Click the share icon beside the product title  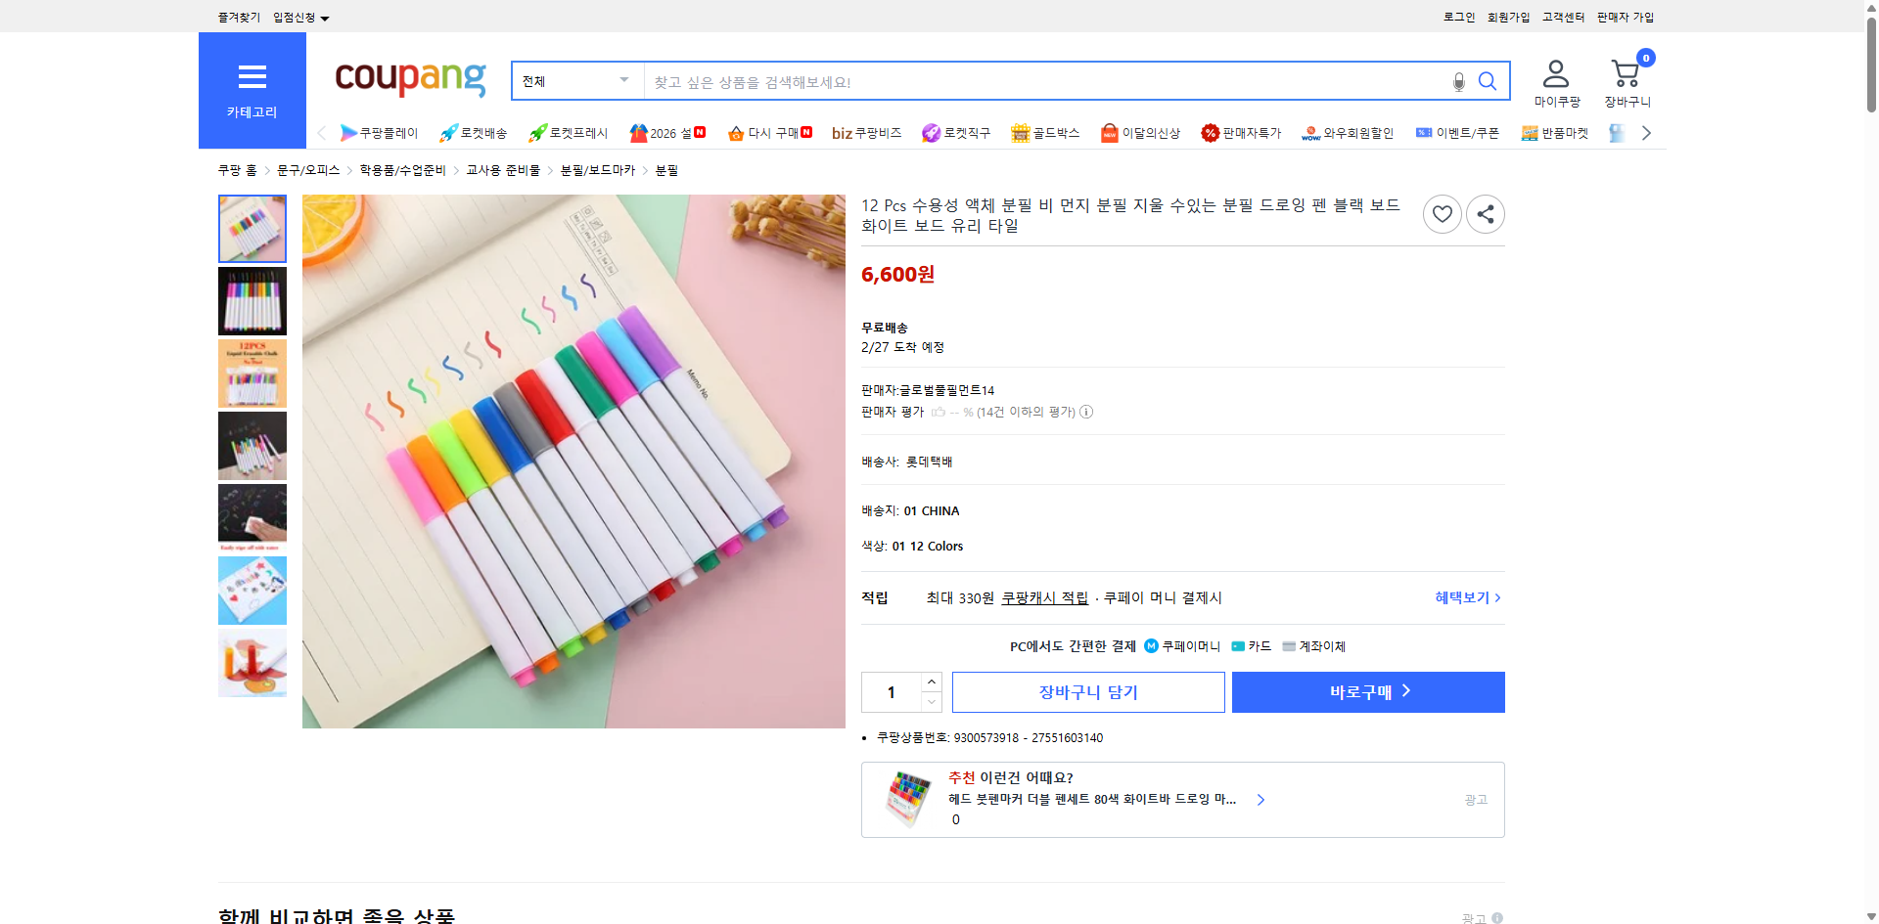point(1485,213)
